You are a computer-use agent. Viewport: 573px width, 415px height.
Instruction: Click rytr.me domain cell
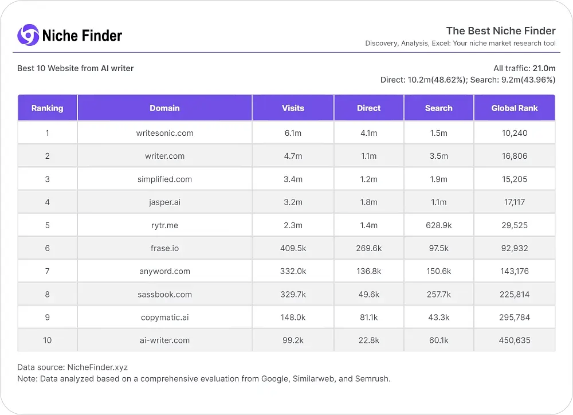click(164, 225)
